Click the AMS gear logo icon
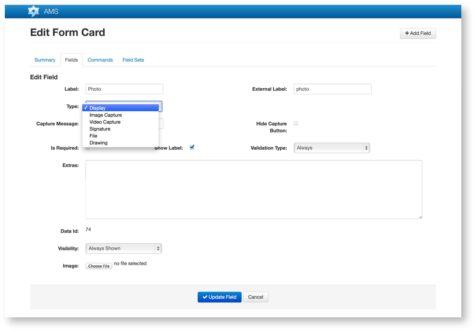The height and width of the screenshot is (331, 475). pyautogui.click(x=33, y=11)
